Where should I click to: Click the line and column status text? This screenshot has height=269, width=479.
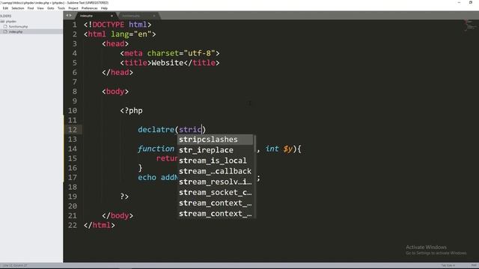click(x=15, y=266)
